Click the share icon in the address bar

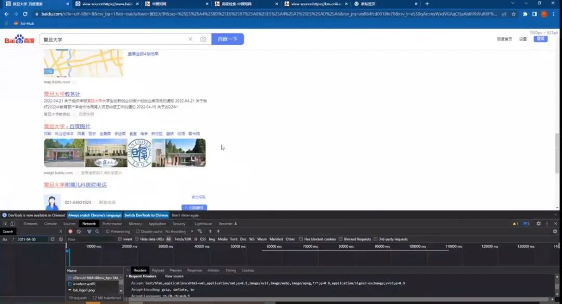(504, 14)
